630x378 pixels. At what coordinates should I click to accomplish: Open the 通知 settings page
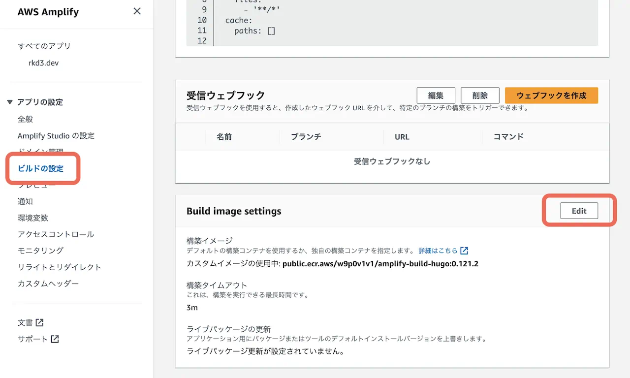click(x=26, y=201)
